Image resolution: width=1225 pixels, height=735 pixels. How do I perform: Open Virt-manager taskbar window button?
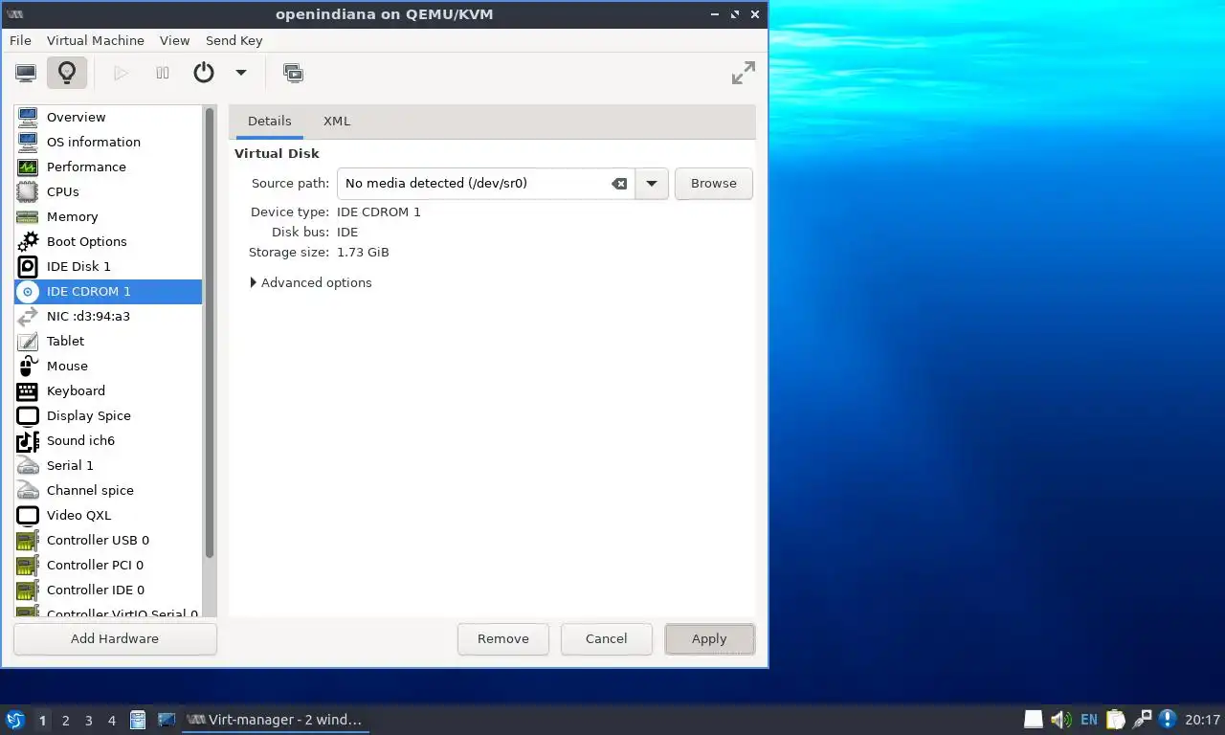tap(276, 720)
